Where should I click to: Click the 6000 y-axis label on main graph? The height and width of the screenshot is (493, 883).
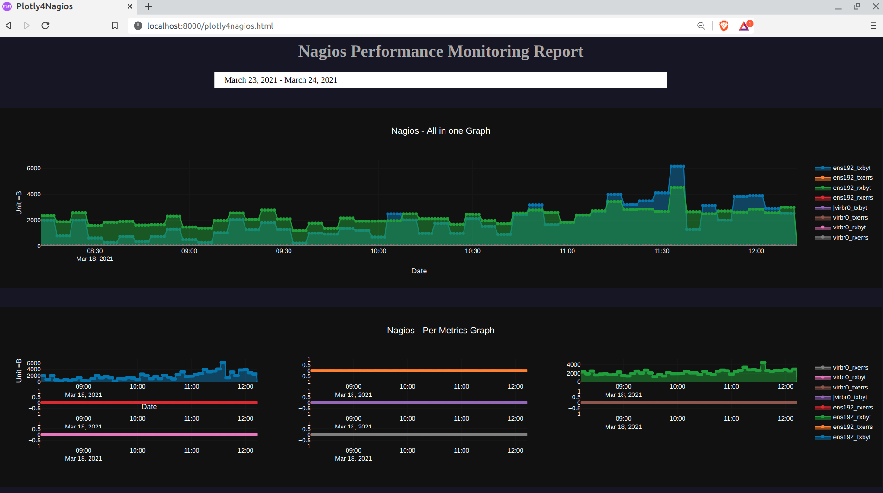tap(34, 169)
